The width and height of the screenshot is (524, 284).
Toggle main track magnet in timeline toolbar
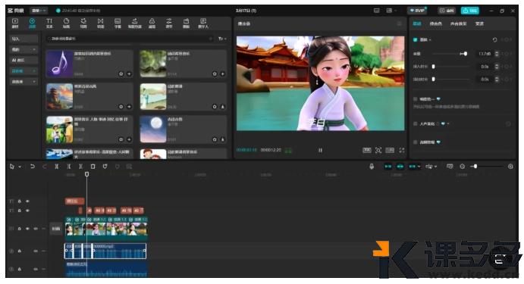388,166
